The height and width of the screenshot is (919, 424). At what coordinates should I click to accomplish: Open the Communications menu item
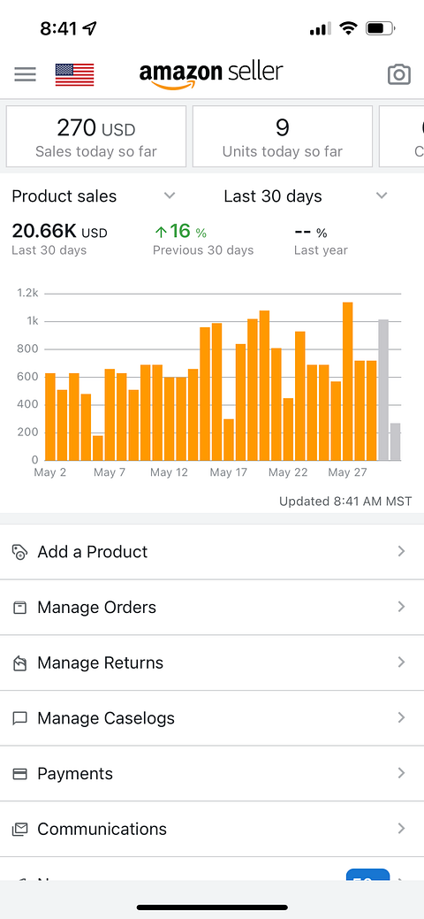[212, 829]
